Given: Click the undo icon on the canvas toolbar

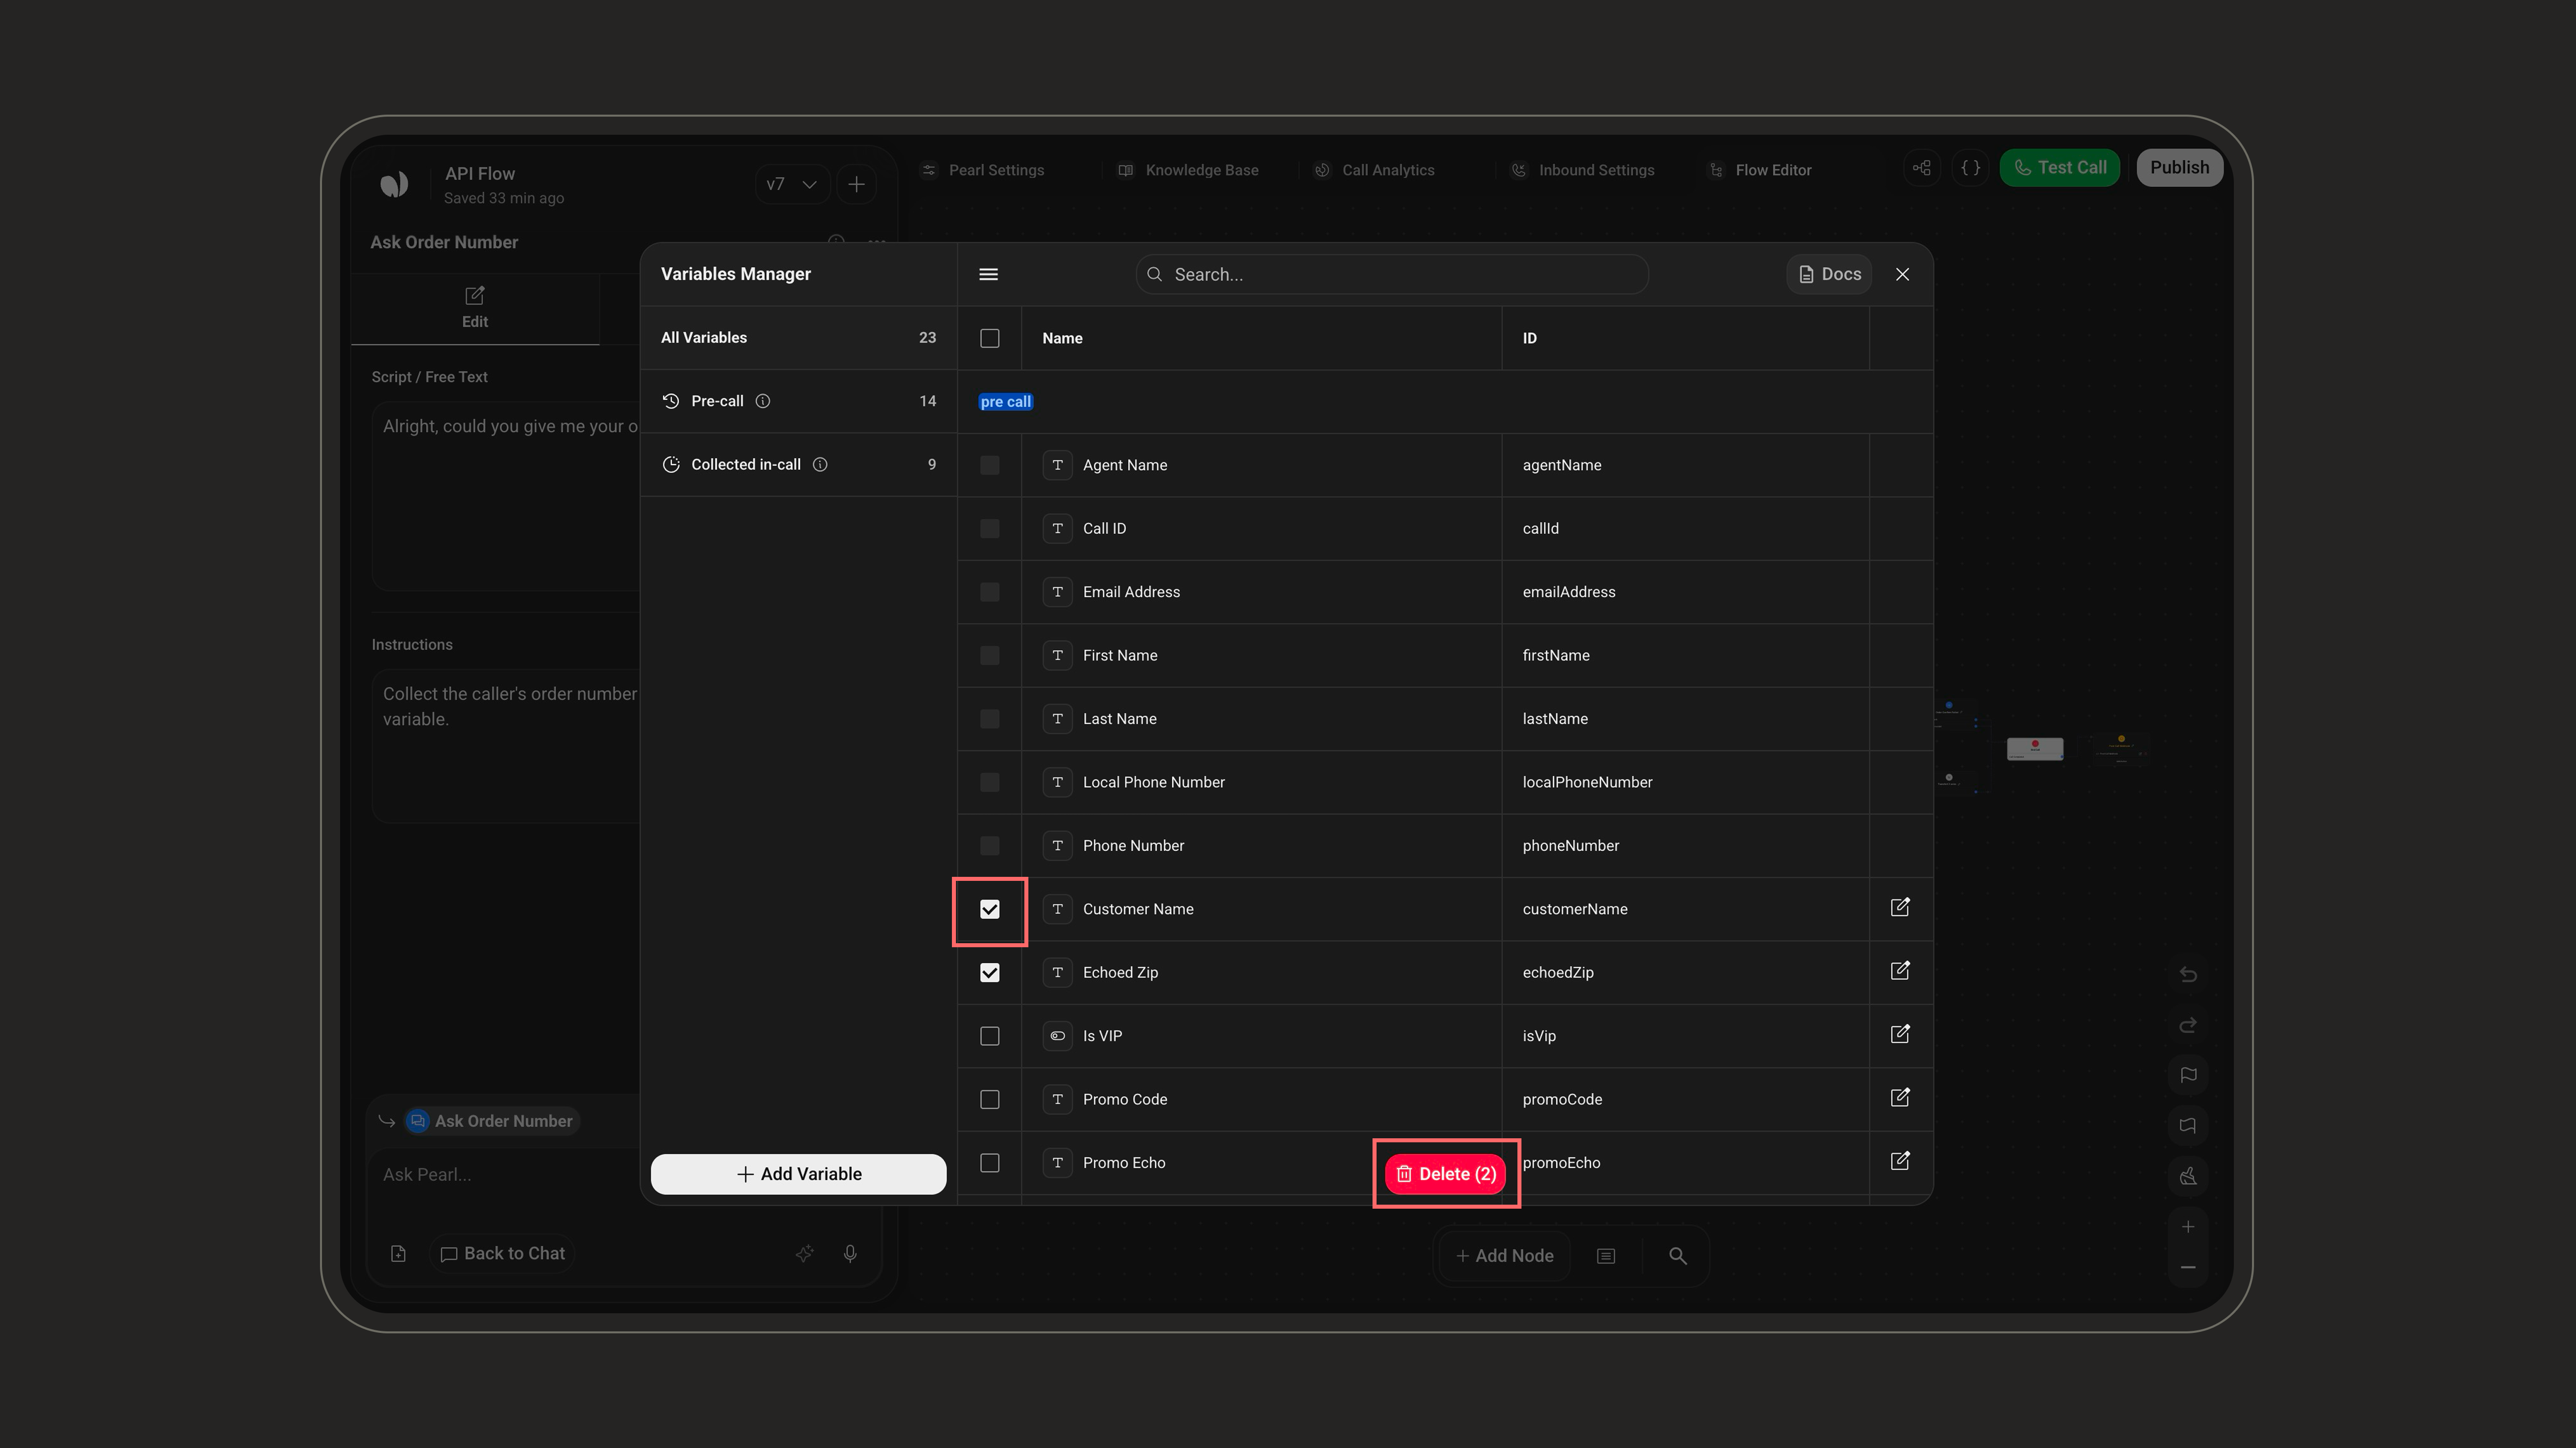Looking at the screenshot, I should tap(2188, 974).
